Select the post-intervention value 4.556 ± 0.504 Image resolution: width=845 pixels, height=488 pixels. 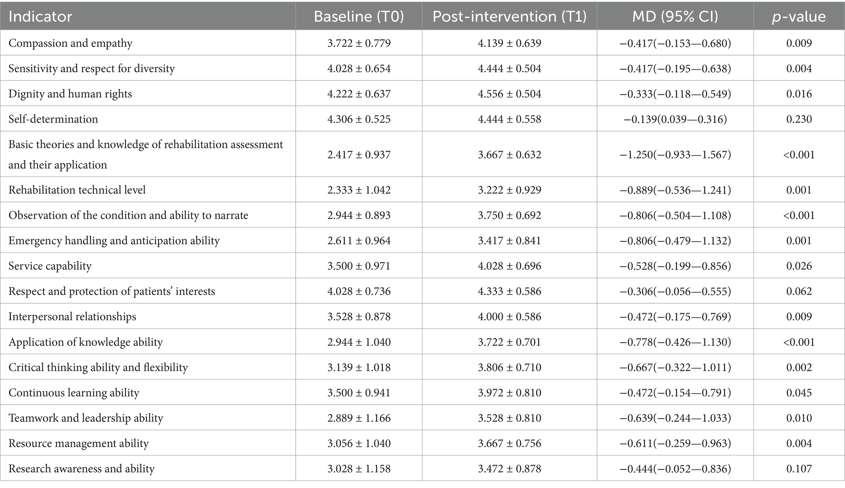click(x=510, y=94)
